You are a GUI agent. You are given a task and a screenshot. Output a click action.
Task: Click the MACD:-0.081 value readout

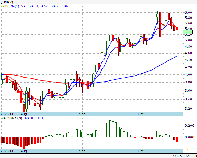[34, 118]
